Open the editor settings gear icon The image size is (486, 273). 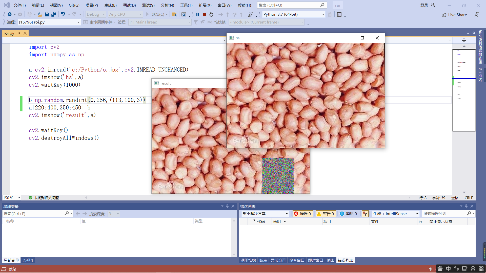pyautogui.click(x=474, y=33)
